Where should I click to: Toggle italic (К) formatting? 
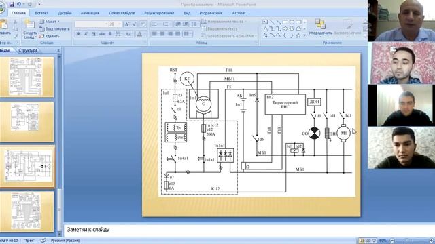pyautogui.click(x=86, y=34)
